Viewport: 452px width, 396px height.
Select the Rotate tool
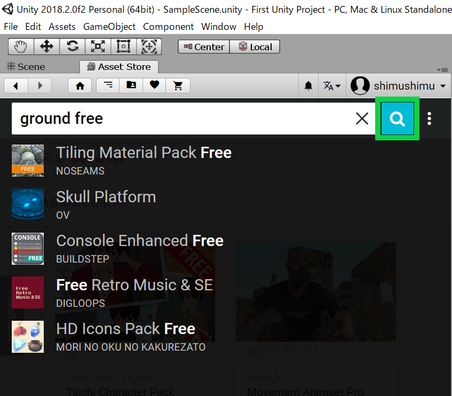click(x=72, y=47)
